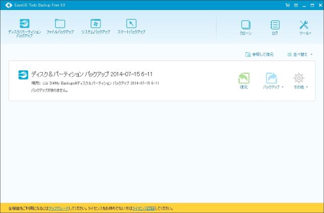
Task: Open the 並べ替え sort dropdown
Action: [300, 54]
